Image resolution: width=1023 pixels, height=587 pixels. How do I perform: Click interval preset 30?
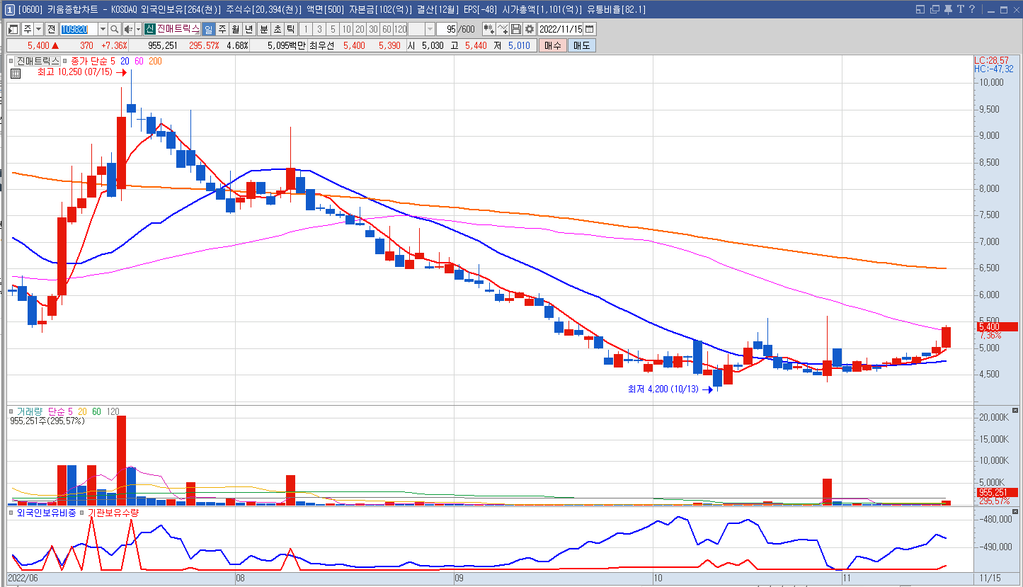point(373,29)
